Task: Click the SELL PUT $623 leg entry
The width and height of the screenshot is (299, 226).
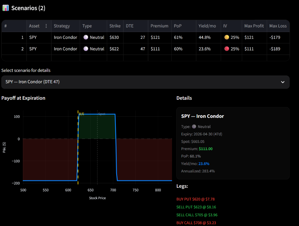Action: [196, 207]
